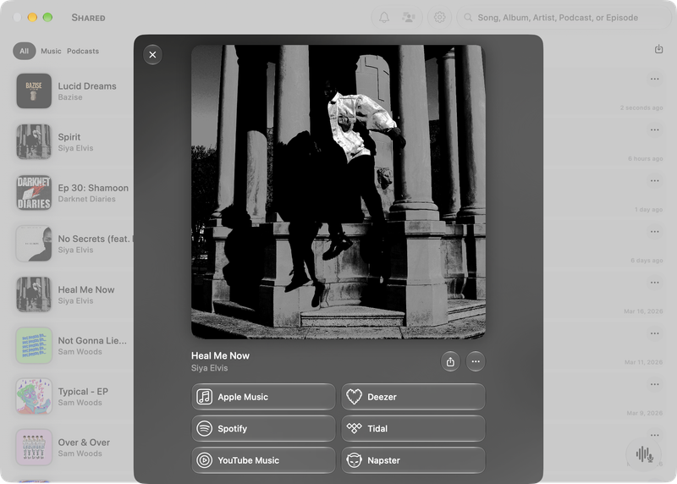Image resolution: width=677 pixels, height=484 pixels.
Task: Click the audio recognition microphone waveform button
Action: (644, 454)
